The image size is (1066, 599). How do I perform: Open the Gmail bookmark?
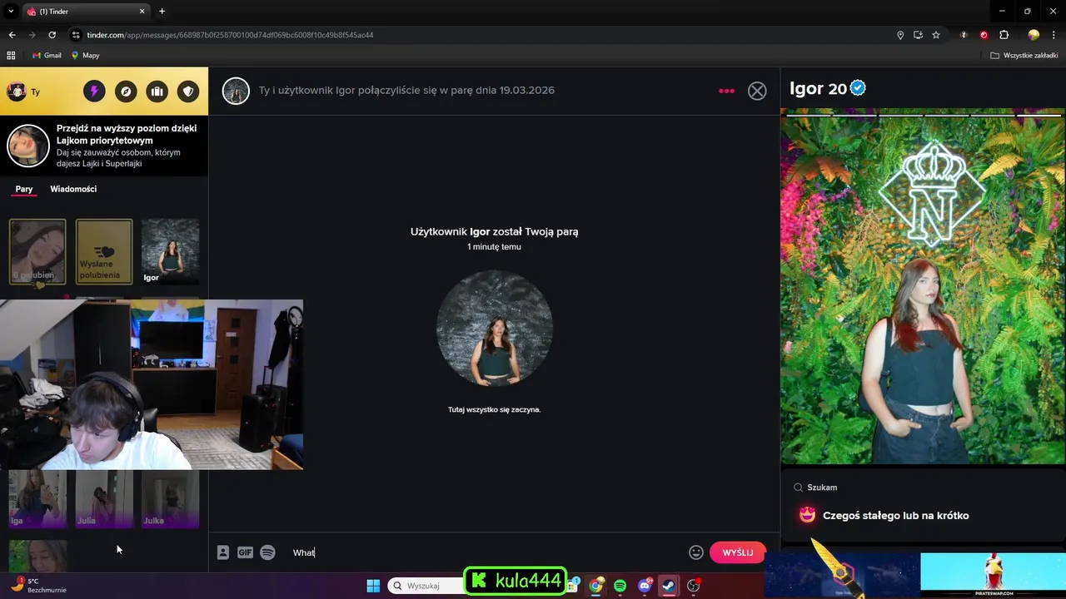47,56
